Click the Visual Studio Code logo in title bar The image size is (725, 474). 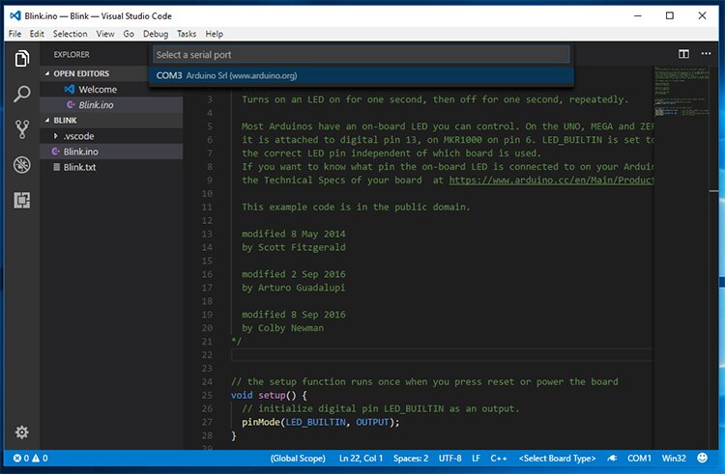(15, 15)
